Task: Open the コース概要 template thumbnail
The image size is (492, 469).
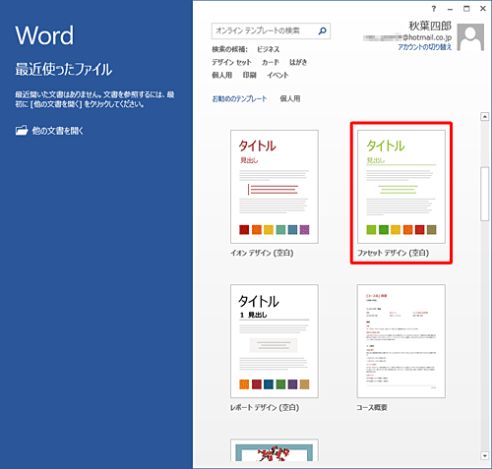Action: click(401, 341)
